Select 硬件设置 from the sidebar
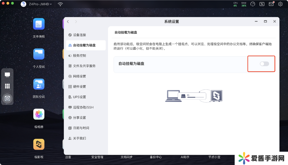 [x=79, y=87]
